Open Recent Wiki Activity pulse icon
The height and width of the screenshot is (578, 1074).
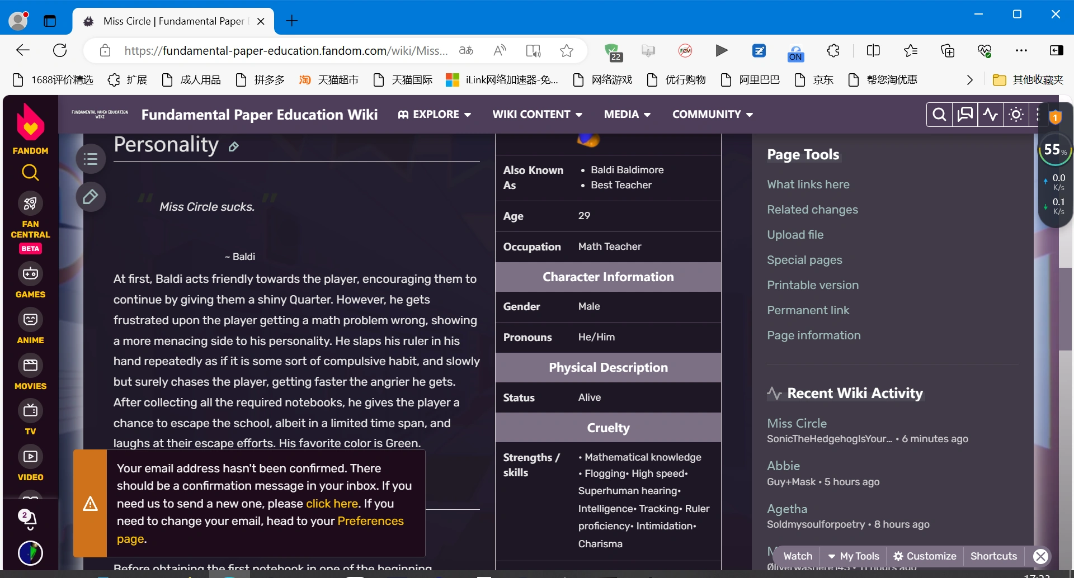[990, 114]
